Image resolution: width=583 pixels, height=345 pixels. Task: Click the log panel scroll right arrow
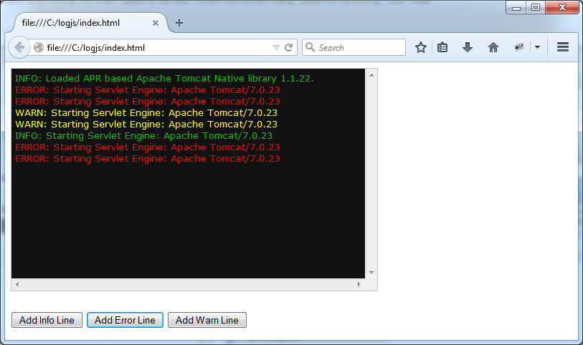point(359,285)
